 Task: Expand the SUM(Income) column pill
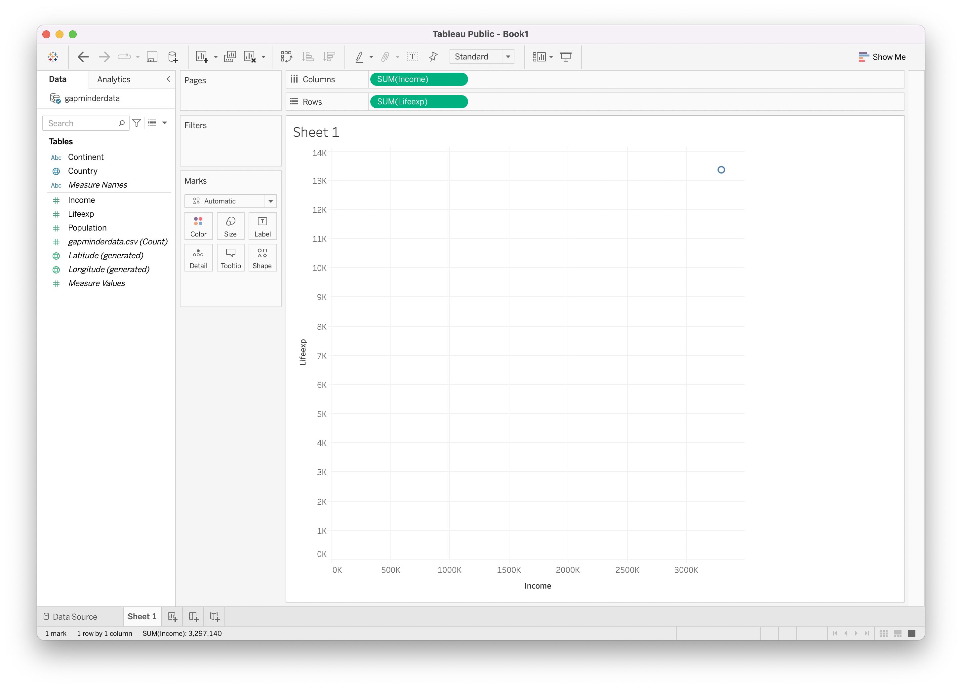click(461, 80)
